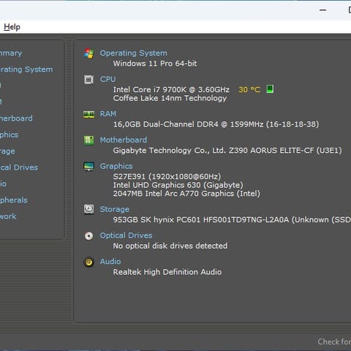The width and height of the screenshot is (351, 351).
Task: Select Storage in the sidebar
Action: point(7,151)
